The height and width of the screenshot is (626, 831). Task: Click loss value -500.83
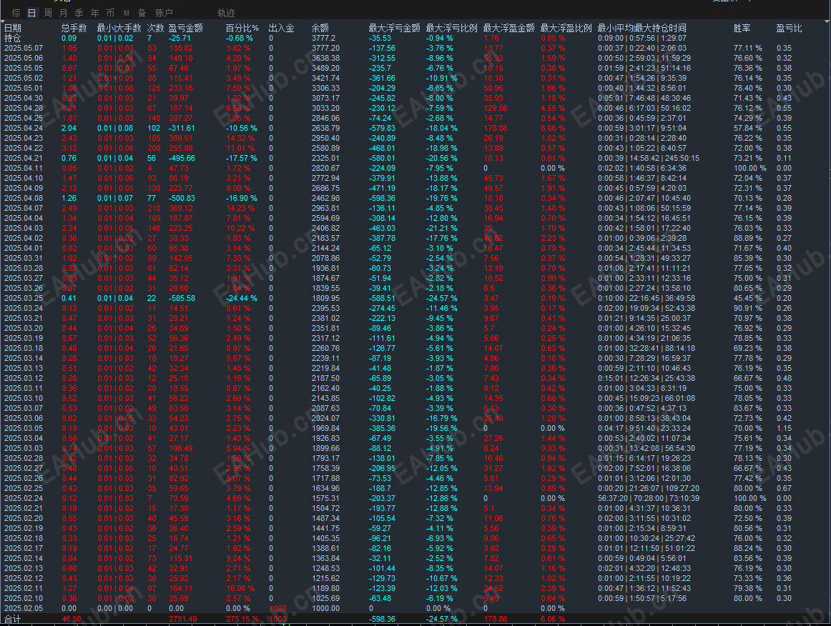[x=182, y=198]
